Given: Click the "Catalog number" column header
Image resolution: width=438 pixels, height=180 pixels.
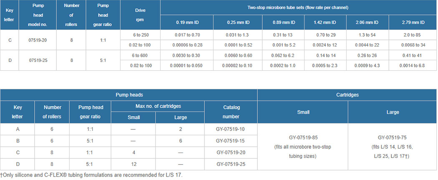Looking at the screenshot, I should (231, 112).
